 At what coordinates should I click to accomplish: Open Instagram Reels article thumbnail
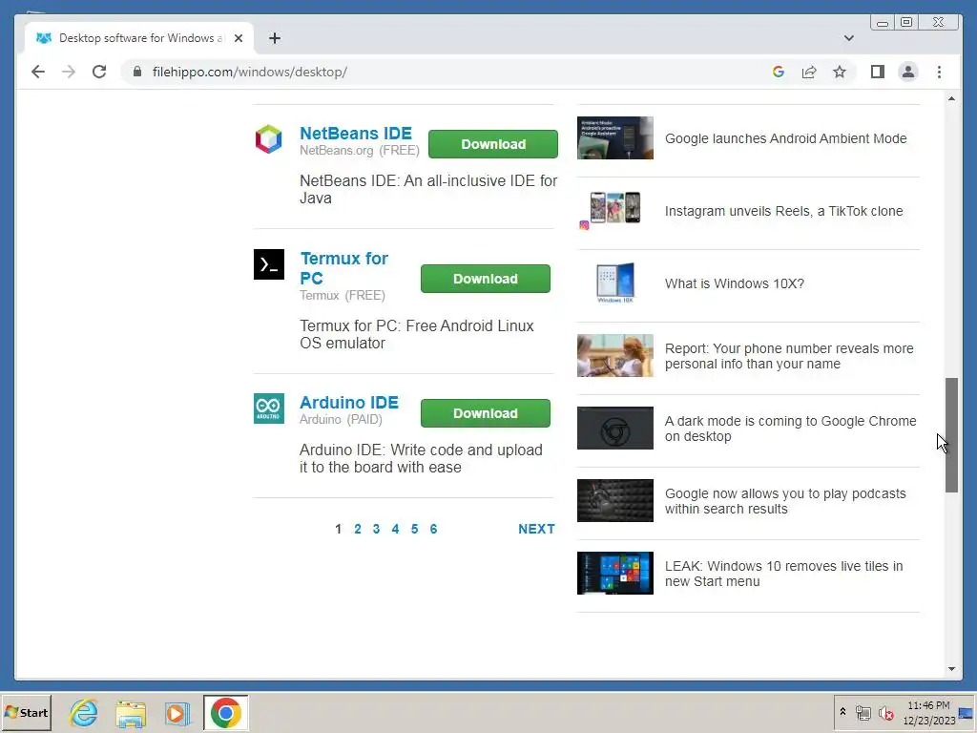click(615, 211)
